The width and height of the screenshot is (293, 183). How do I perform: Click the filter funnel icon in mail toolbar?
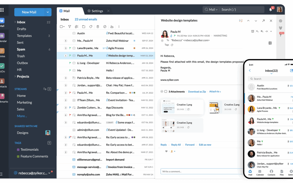pos(69,27)
